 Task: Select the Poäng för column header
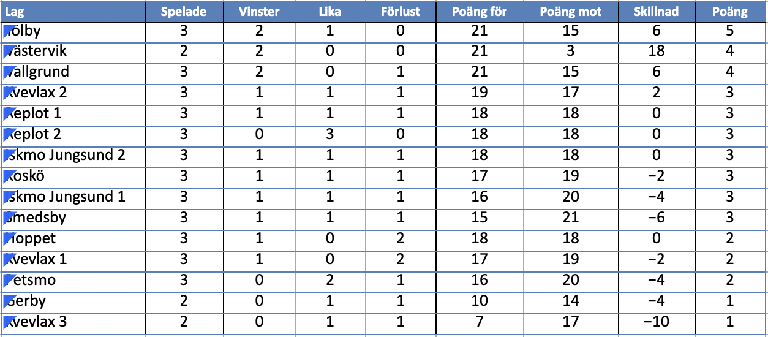(x=480, y=12)
